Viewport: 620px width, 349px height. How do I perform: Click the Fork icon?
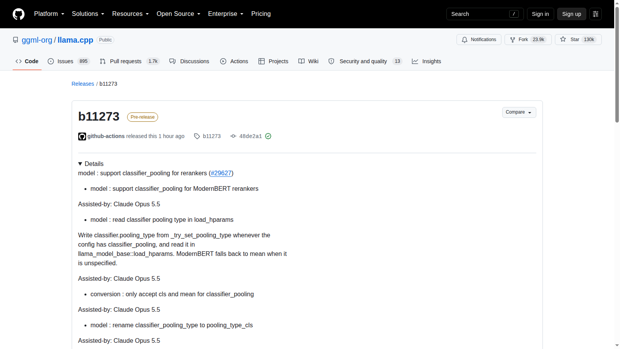tap(513, 40)
